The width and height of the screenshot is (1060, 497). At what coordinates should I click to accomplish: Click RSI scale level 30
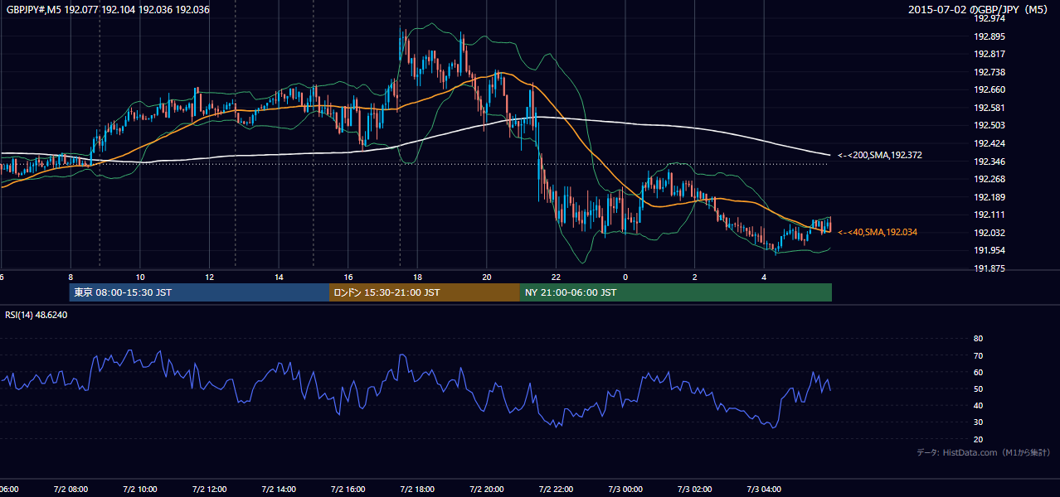click(x=978, y=422)
